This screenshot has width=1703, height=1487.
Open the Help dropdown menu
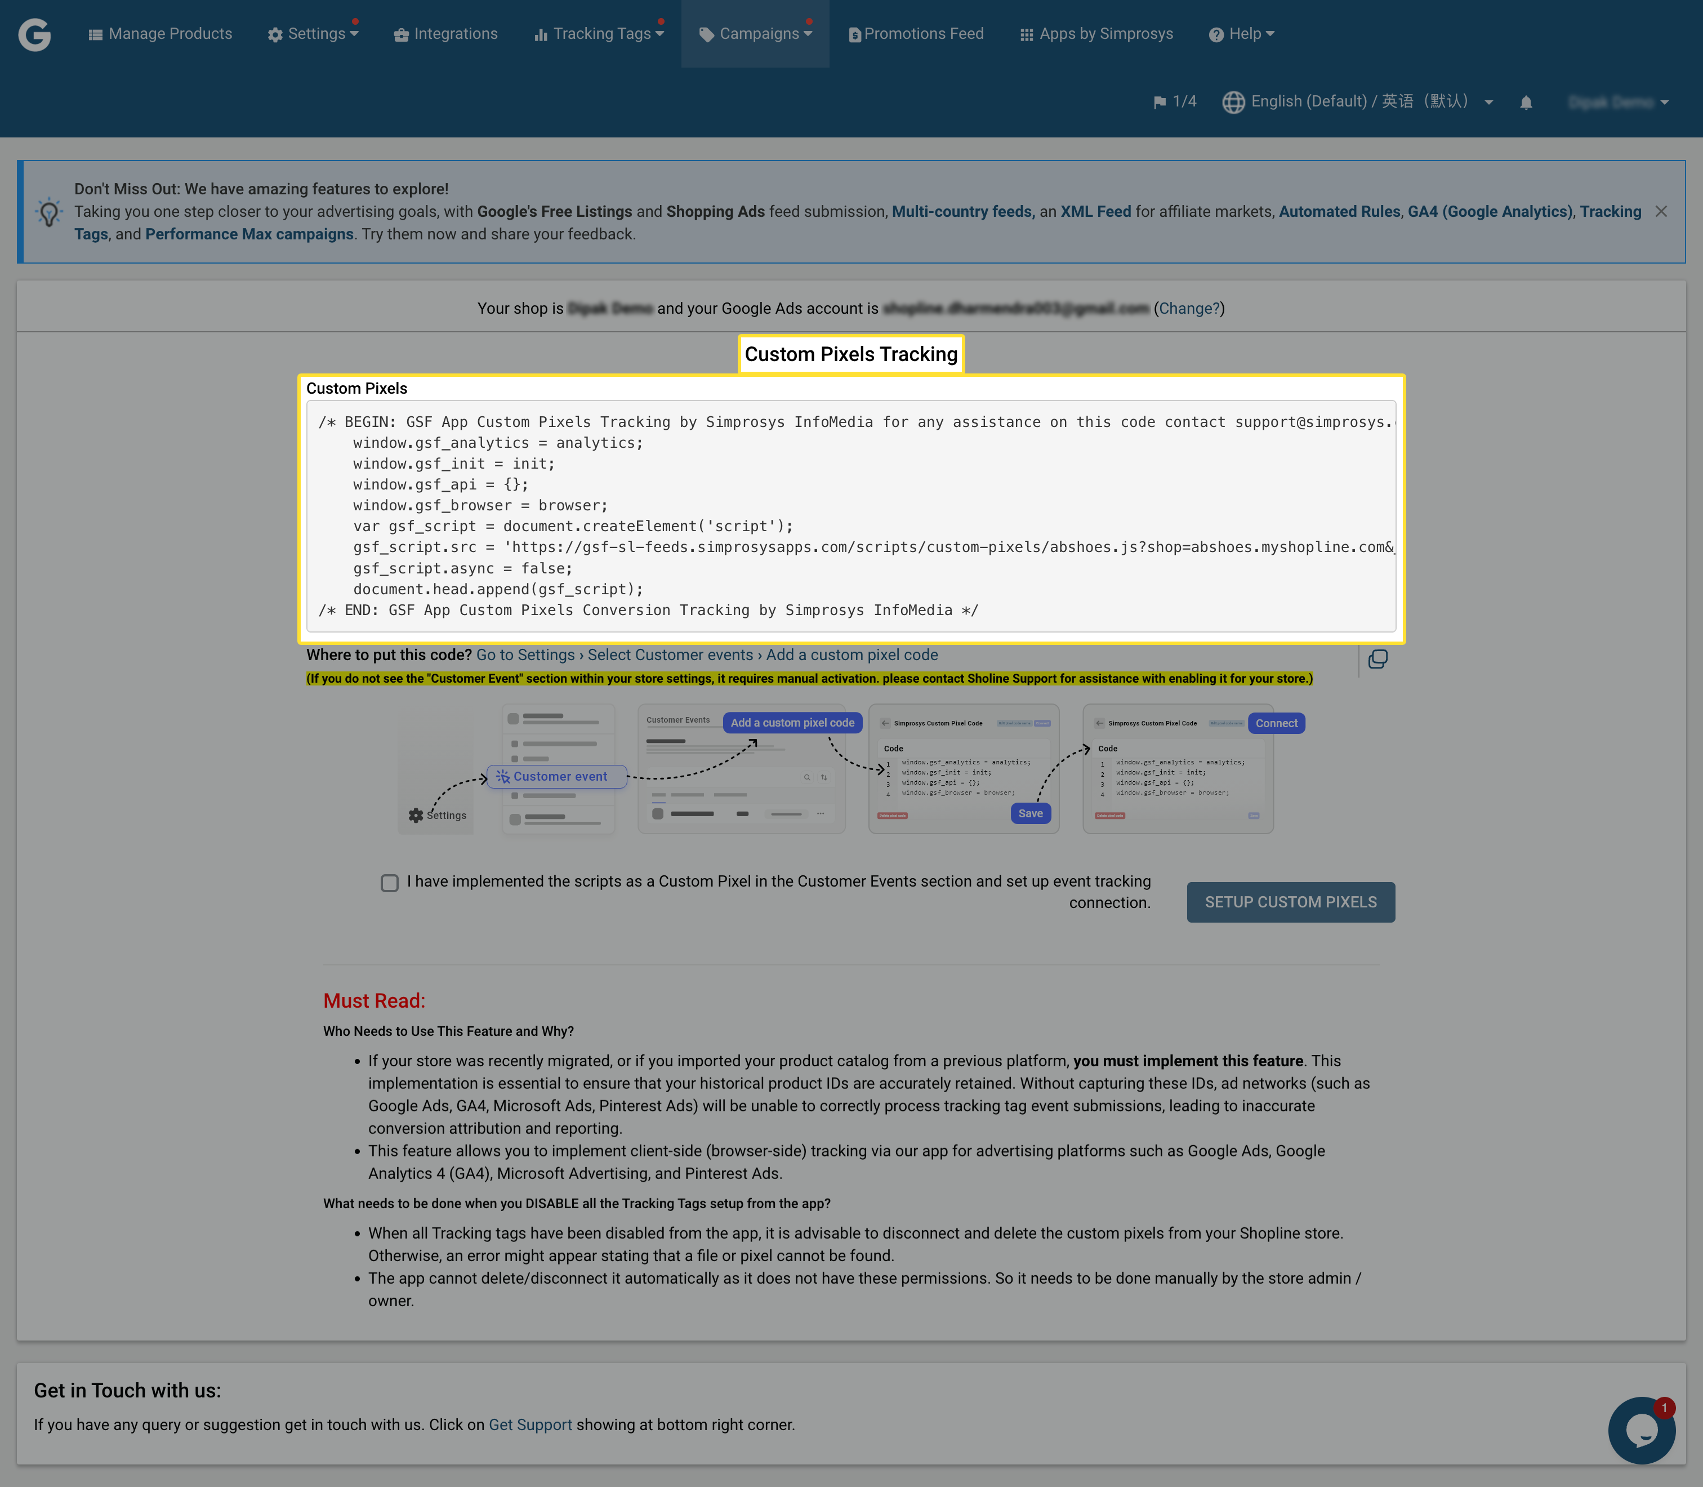tap(1242, 34)
